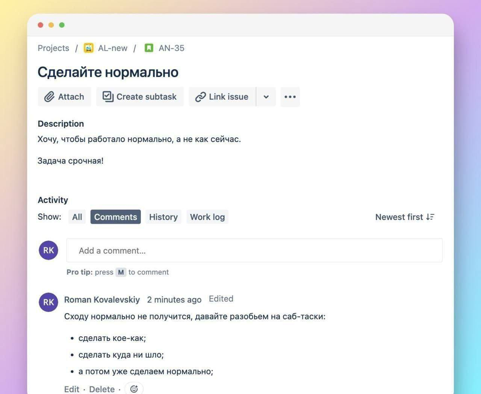Image resolution: width=481 pixels, height=394 pixels.
Task: Edit the comment by Roman Kovalevskiy
Action: coord(72,389)
